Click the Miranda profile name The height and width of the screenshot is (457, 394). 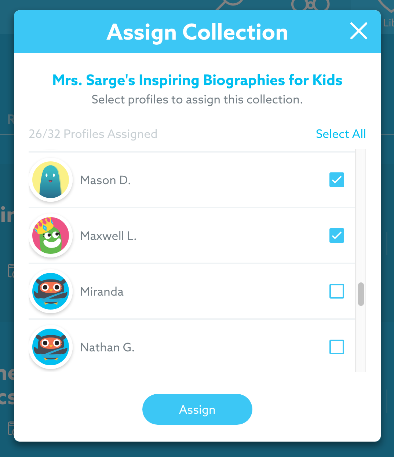[x=102, y=292]
